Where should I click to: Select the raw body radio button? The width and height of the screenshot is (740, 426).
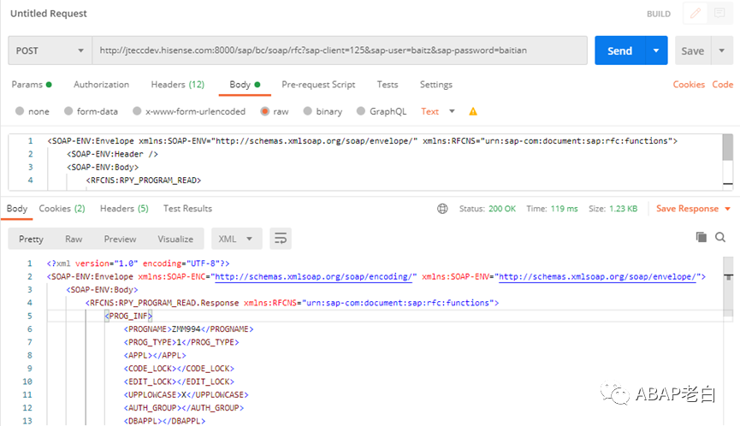pyautogui.click(x=264, y=111)
